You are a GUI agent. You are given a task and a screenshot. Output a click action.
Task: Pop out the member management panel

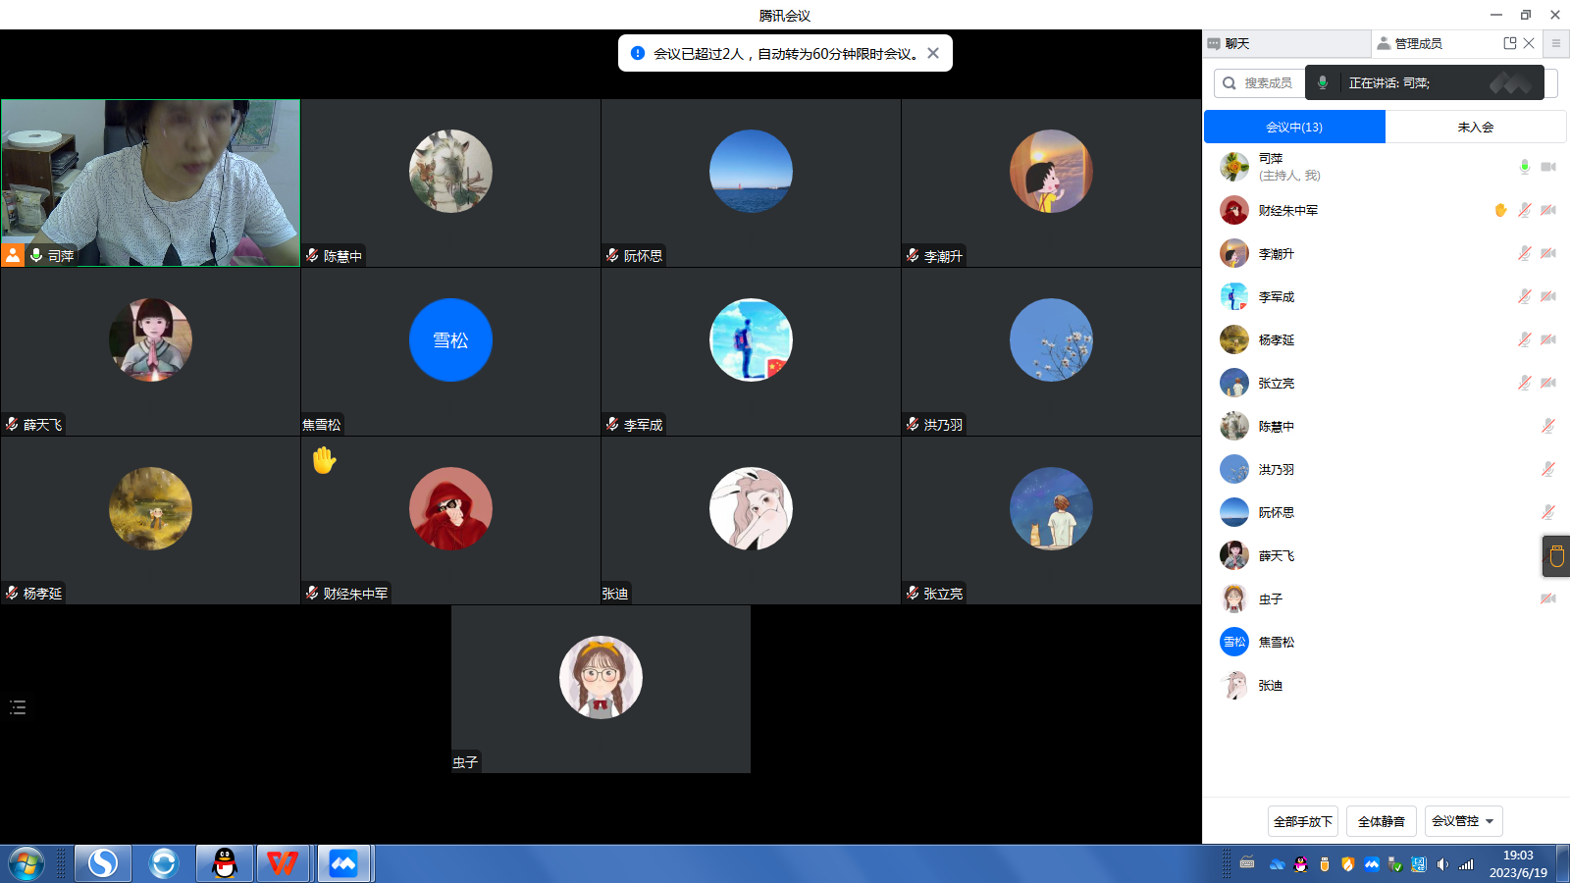coord(1509,43)
